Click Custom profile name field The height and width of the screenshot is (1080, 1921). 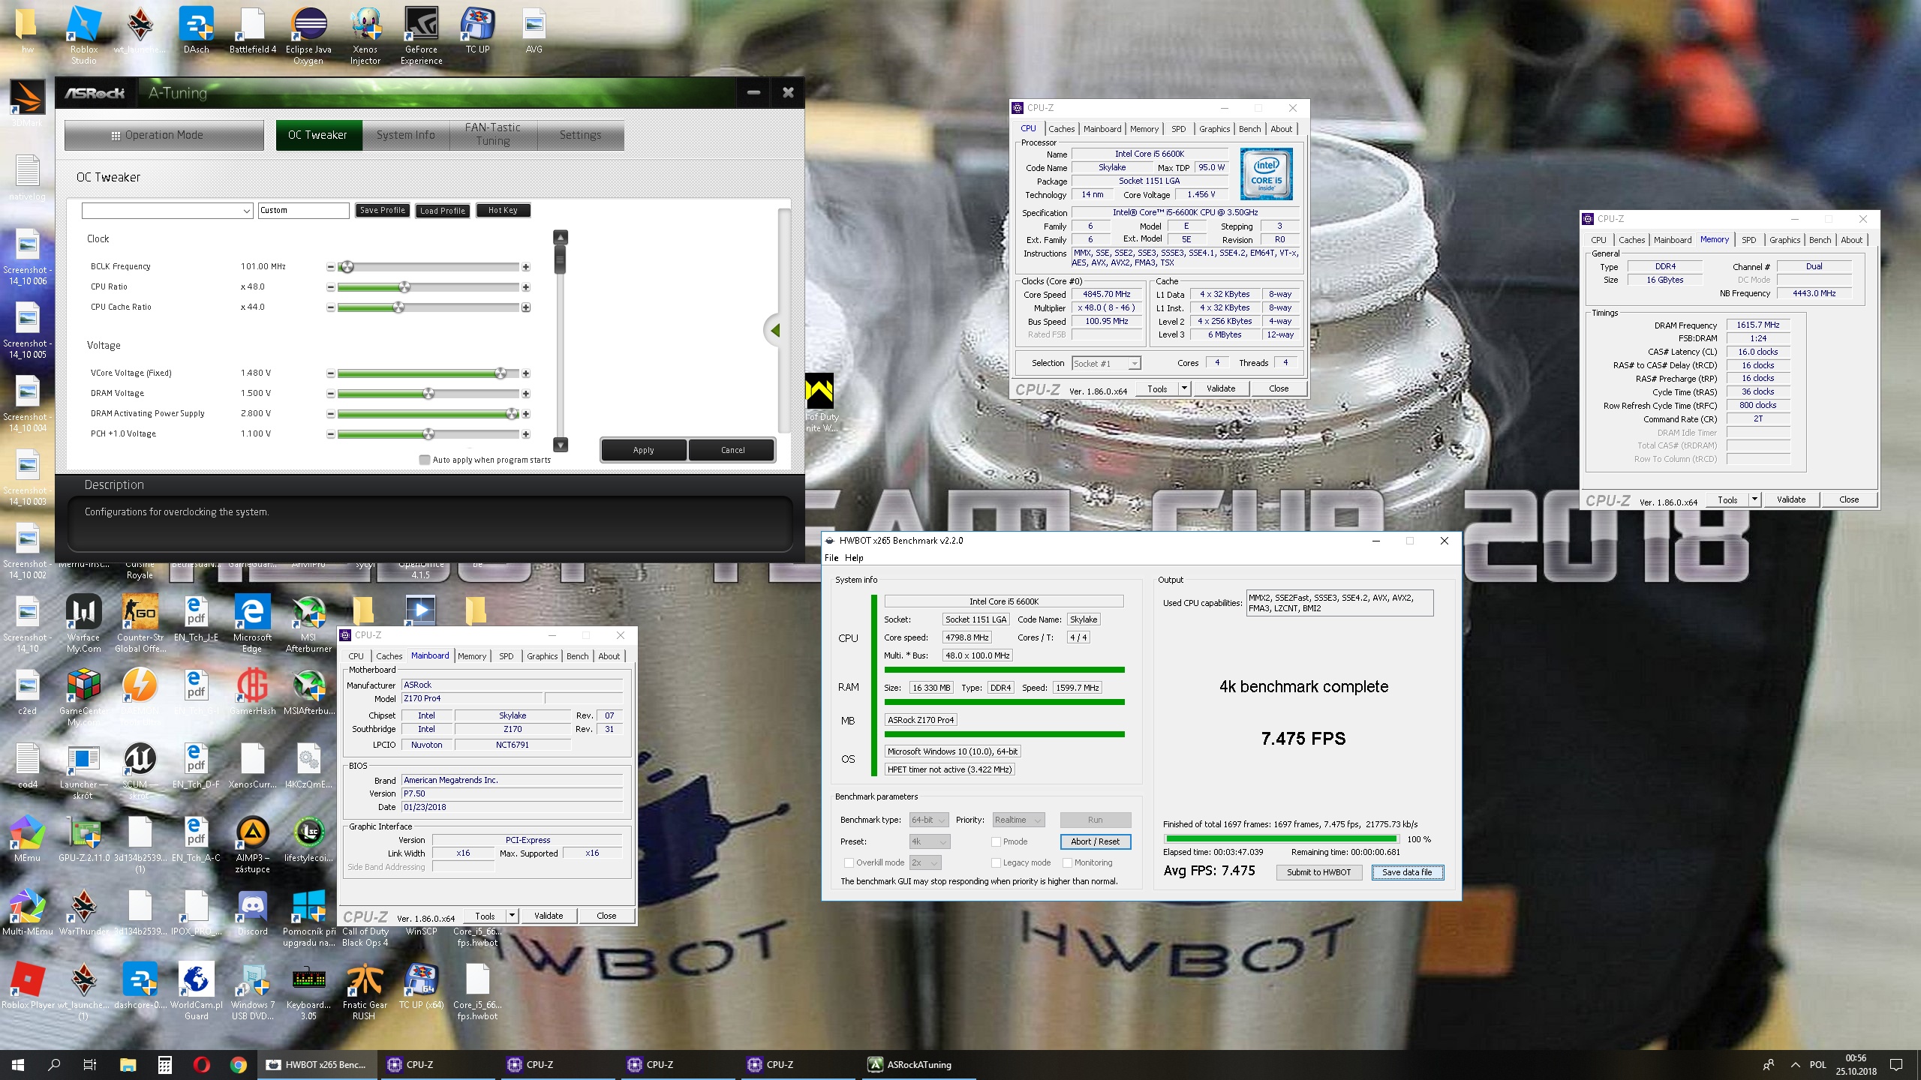[x=303, y=211]
